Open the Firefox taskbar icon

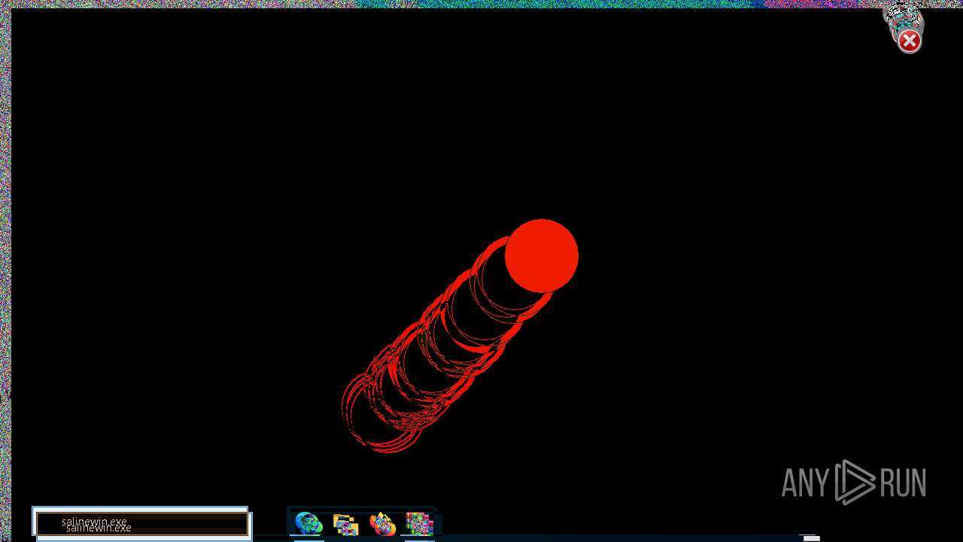coord(382,524)
